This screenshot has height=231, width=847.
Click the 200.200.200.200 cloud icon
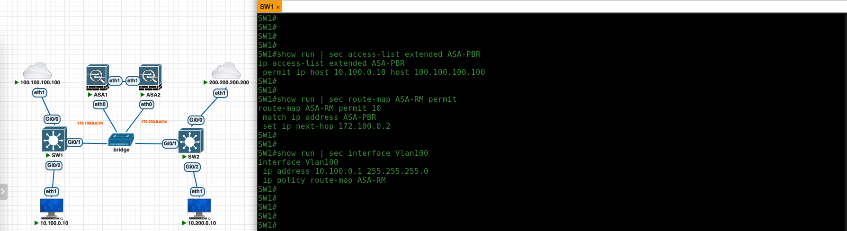(x=226, y=71)
